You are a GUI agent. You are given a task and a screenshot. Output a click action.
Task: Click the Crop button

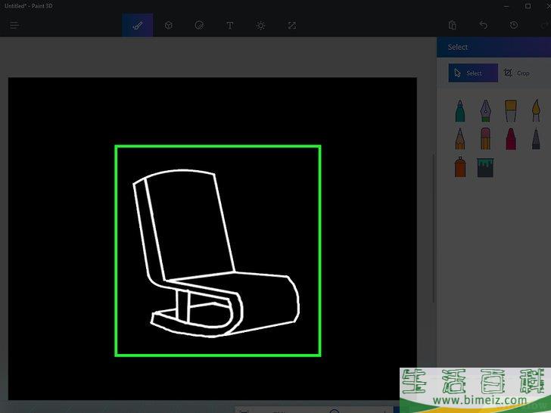[x=517, y=73]
